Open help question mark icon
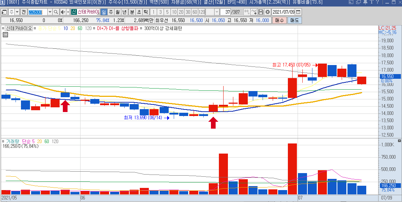This screenshot has width=402, height=202. pos(377,3)
